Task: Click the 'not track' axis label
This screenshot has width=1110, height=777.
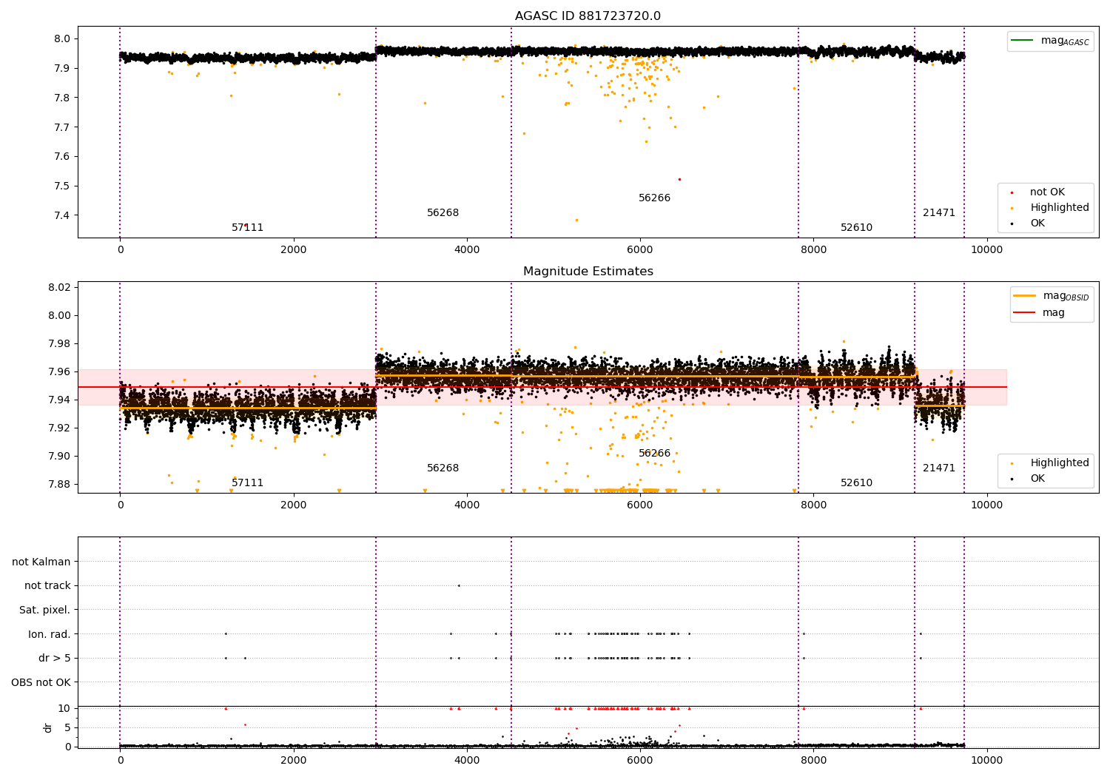Action: pyautogui.click(x=47, y=586)
